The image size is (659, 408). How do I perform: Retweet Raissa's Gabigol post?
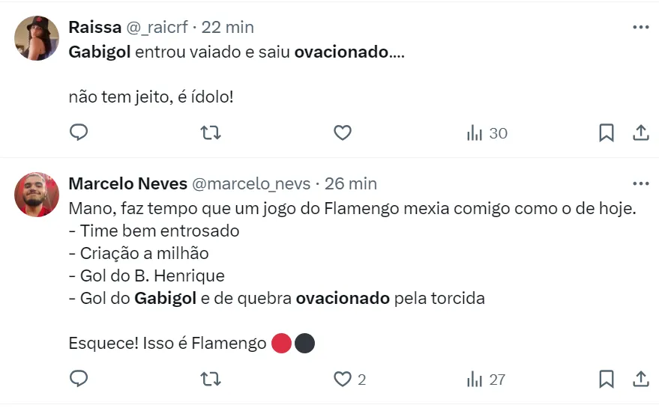pos(211,133)
